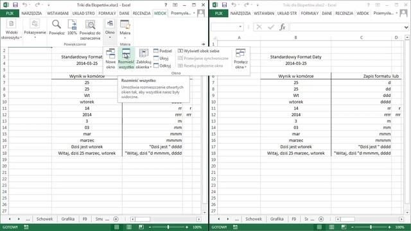Select WIDOK tab in left window
The height and width of the screenshot is (231, 411).
coord(160,13)
